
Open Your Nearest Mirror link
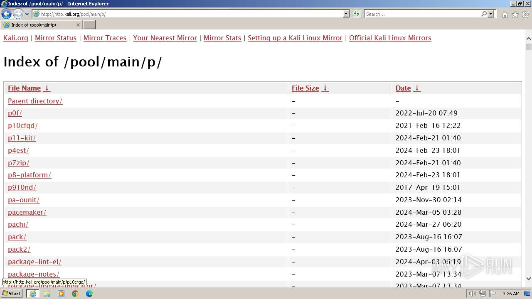point(165,38)
